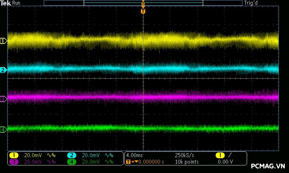Screen dimensions: 289x173
Task: Click the trigger rising edge slope icon
Action: [230, 155]
